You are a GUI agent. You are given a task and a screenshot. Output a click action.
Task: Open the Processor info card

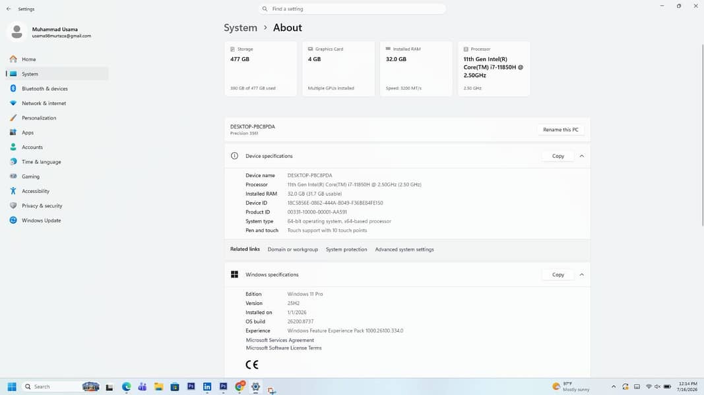point(494,68)
